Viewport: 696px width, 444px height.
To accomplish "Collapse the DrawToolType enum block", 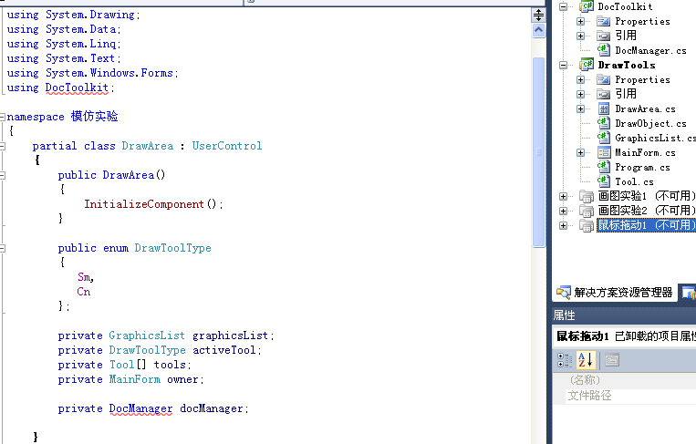I will point(2,248).
